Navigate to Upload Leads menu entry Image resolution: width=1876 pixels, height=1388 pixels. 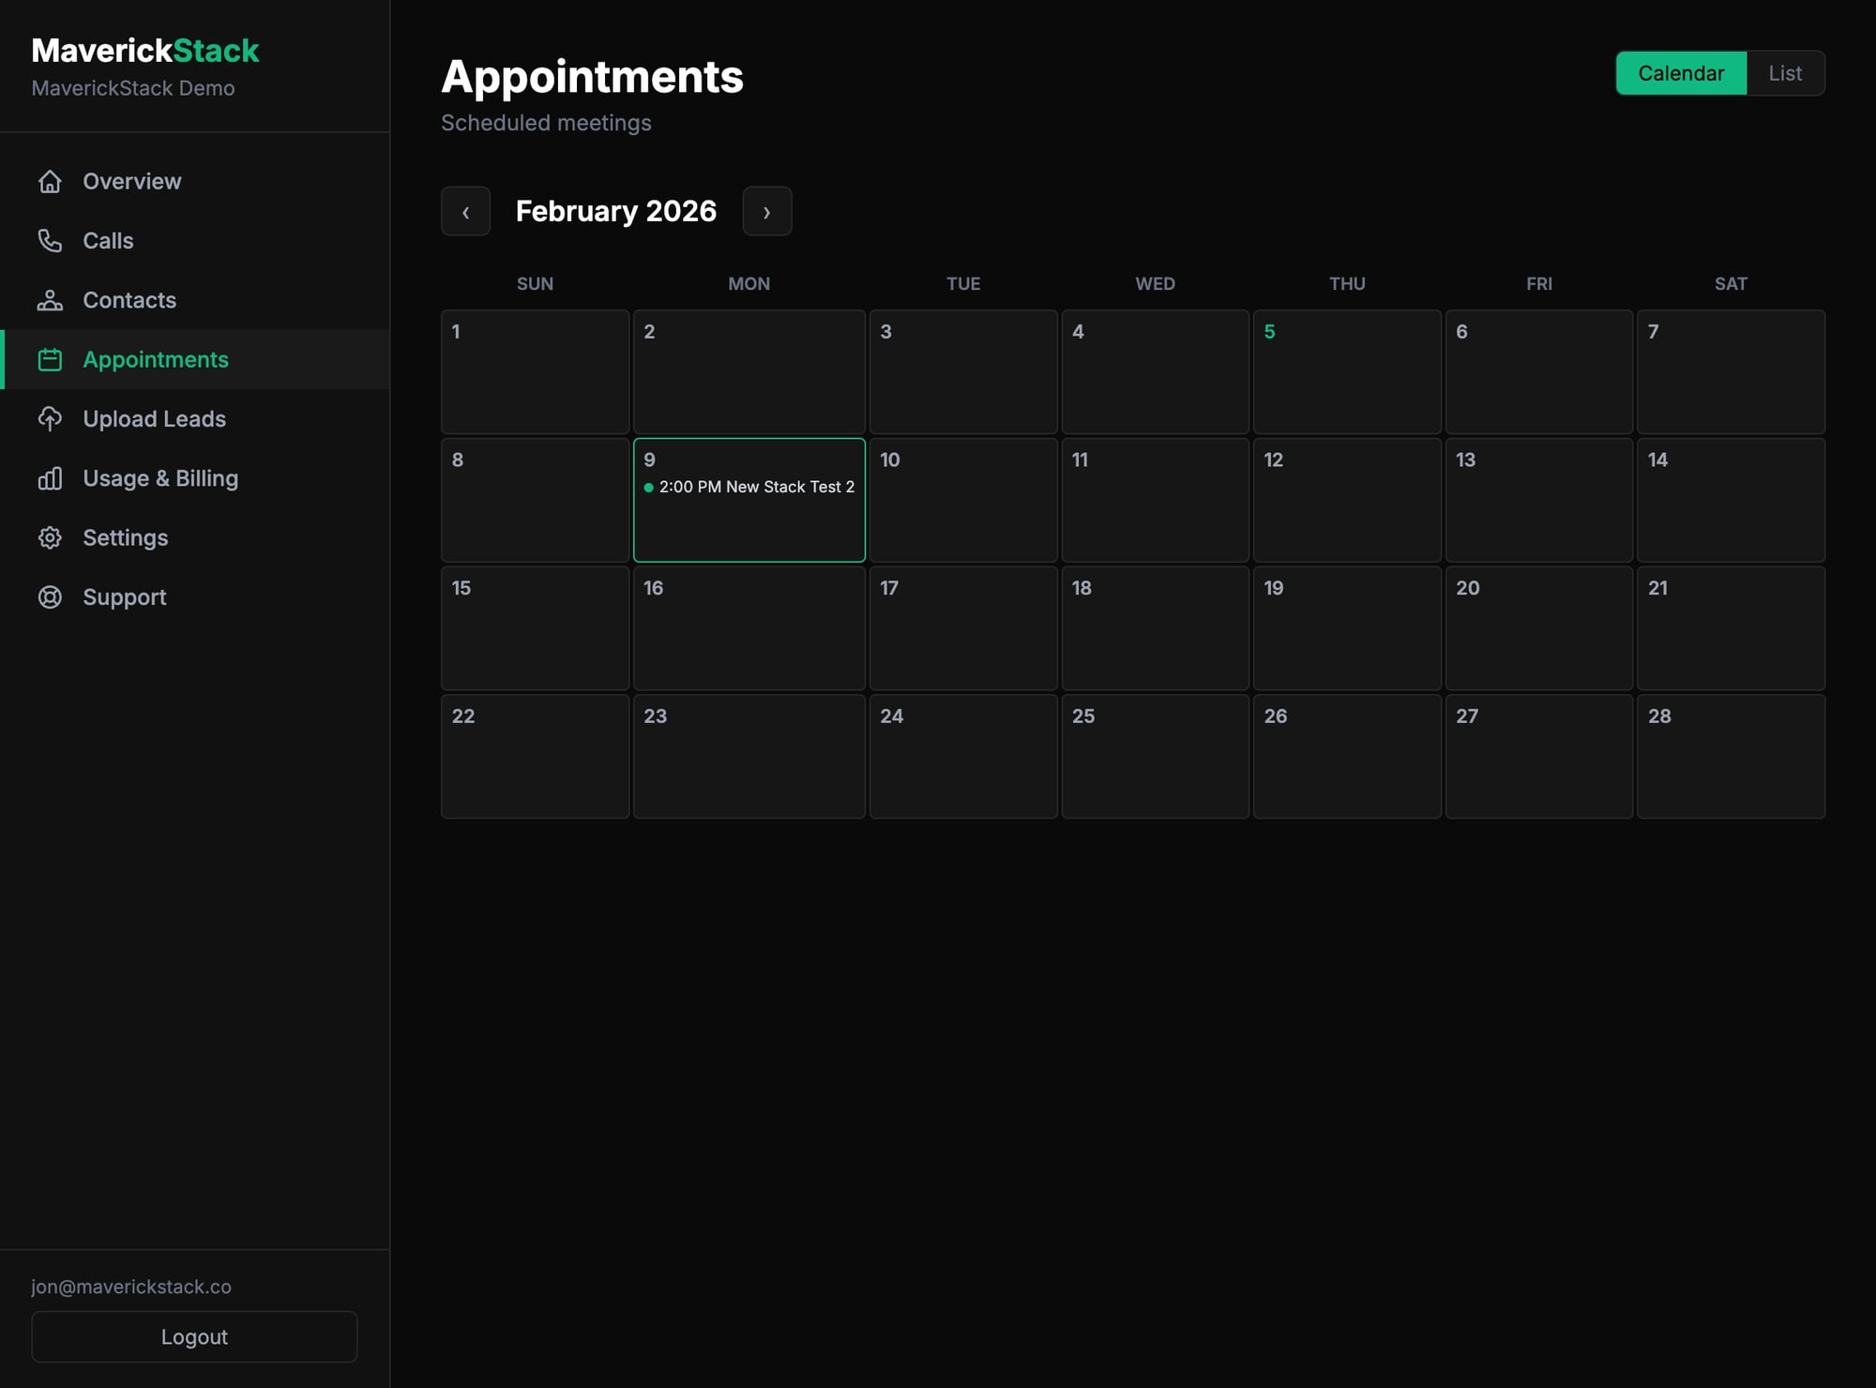[x=154, y=419]
